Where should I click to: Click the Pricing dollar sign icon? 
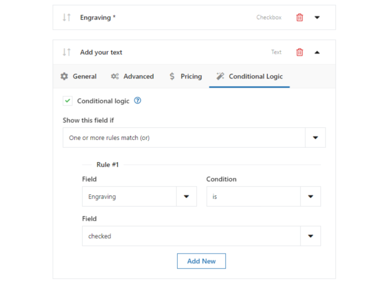[172, 76]
